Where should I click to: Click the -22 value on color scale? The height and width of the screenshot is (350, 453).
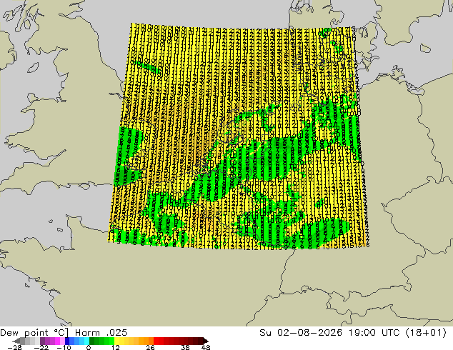(41, 347)
